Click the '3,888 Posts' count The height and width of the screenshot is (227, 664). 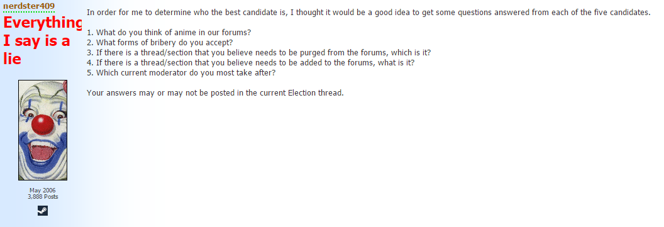(x=43, y=197)
